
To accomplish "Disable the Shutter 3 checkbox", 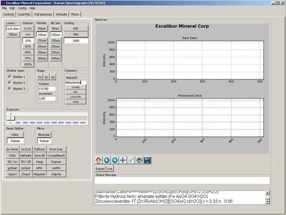I will click(10, 89).
